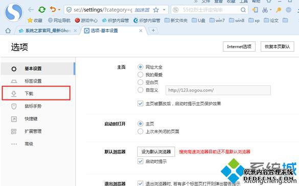299x186 pixels.
Task: Close the 系统之家官网 tab
Action: [x=75, y=31]
